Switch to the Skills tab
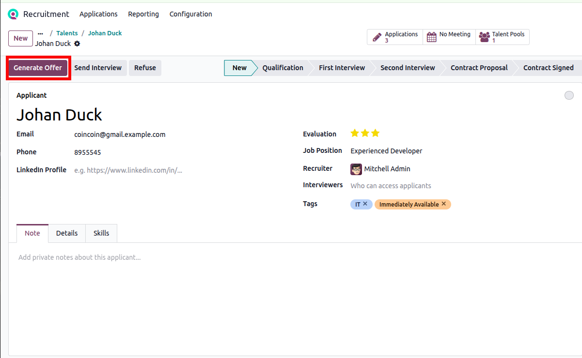 (101, 233)
